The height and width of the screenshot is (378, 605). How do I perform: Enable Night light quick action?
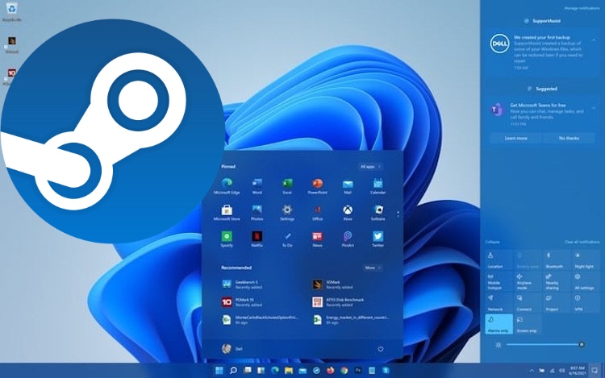584,260
